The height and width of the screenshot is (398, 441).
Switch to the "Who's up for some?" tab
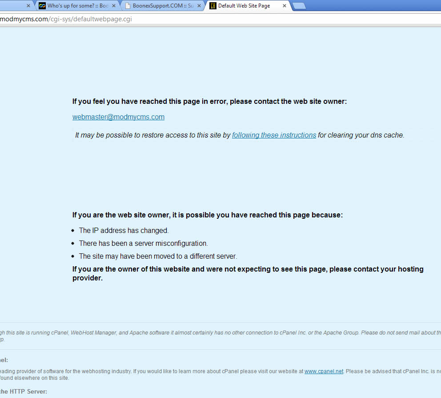pyautogui.click(x=77, y=6)
